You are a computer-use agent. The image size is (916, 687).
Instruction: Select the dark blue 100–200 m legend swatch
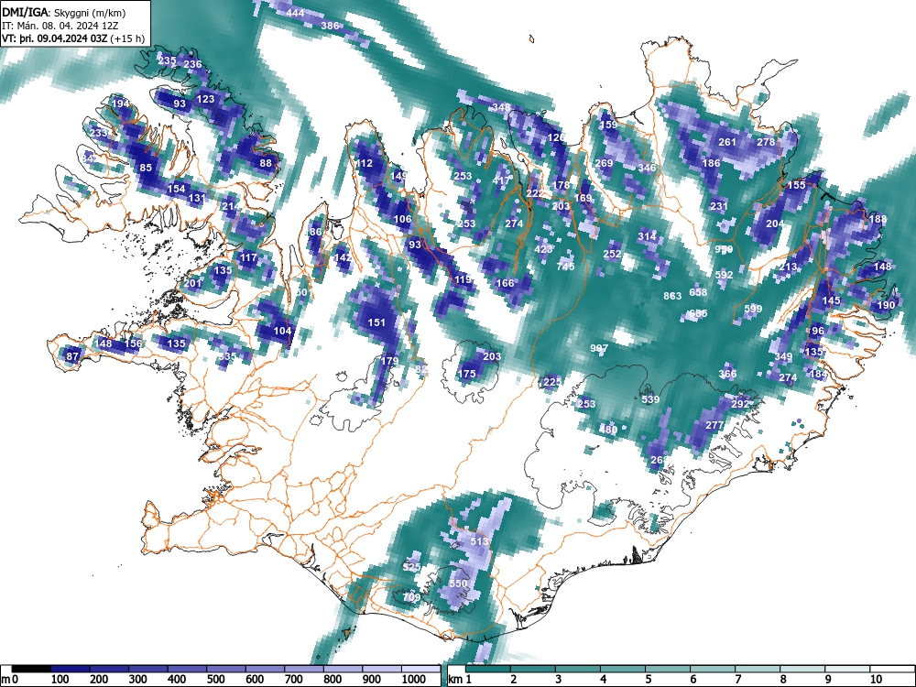(71, 669)
